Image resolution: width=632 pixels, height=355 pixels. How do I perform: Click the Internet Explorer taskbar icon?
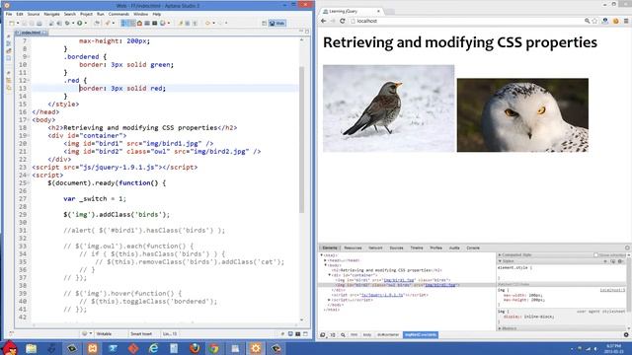pos(153,348)
